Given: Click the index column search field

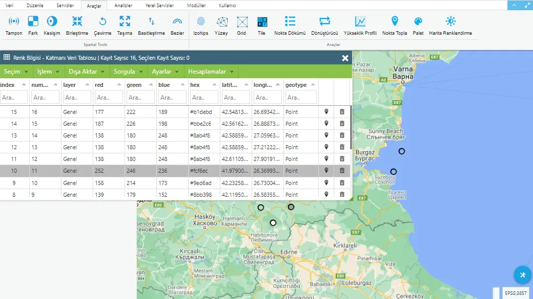Looking at the screenshot, I should (x=14, y=97).
